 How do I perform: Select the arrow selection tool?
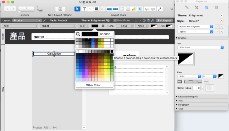point(77,9)
